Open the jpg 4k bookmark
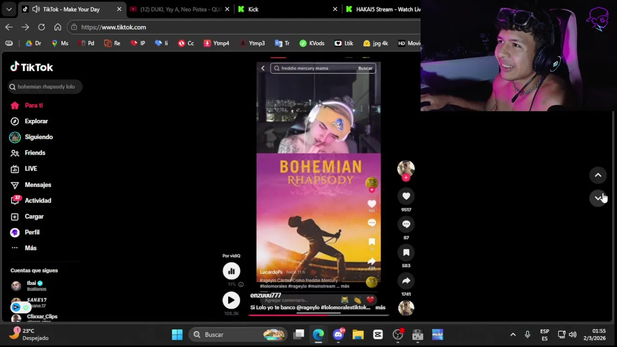 tap(376, 43)
